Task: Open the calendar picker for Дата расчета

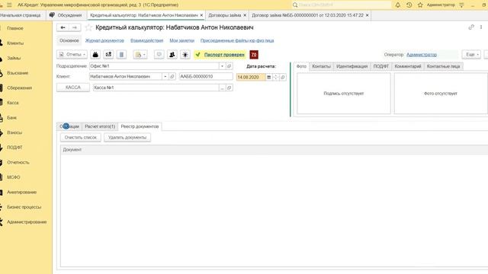Action: click(x=269, y=77)
